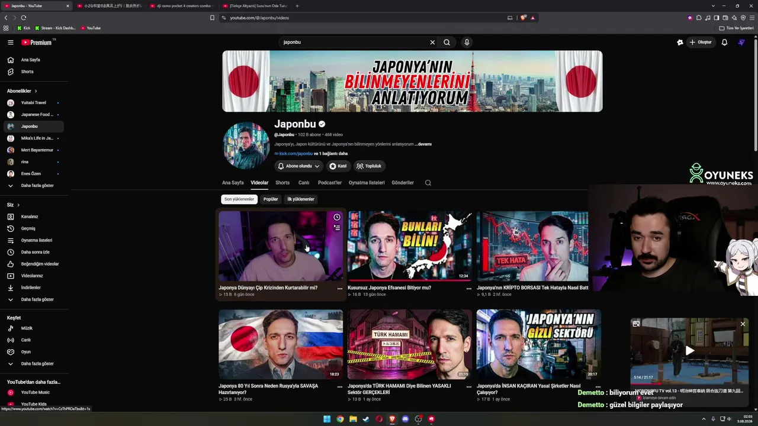Image resolution: width=758 pixels, height=426 pixels.
Task: Switch to the Oynatma listeleri tab
Action: [367, 183]
